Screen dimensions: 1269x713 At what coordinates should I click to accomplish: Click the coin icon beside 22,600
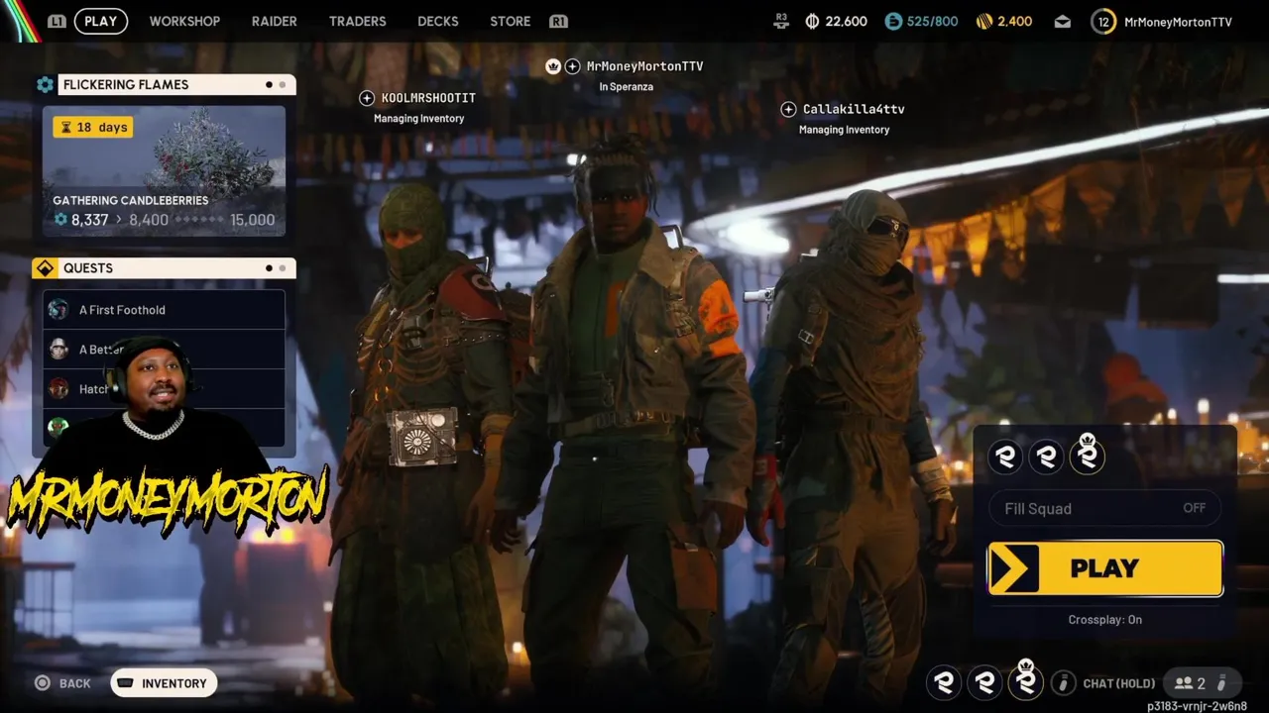[x=812, y=21]
